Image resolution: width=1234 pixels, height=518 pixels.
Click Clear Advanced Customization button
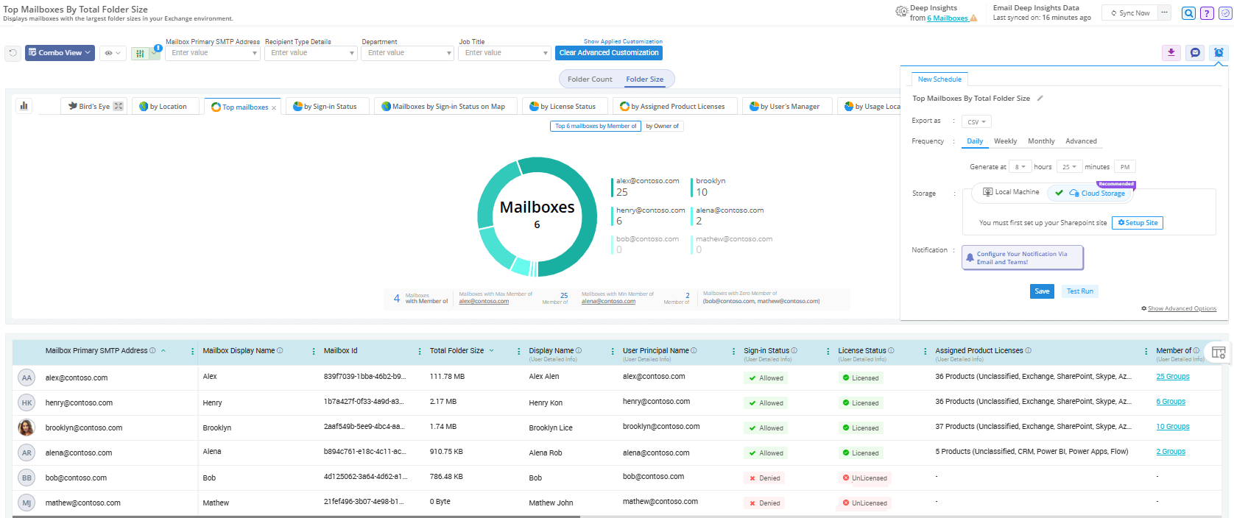click(x=609, y=53)
